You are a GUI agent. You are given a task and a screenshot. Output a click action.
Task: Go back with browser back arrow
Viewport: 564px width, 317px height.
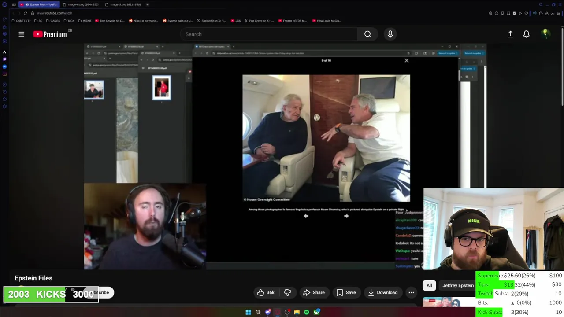pos(13,13)
